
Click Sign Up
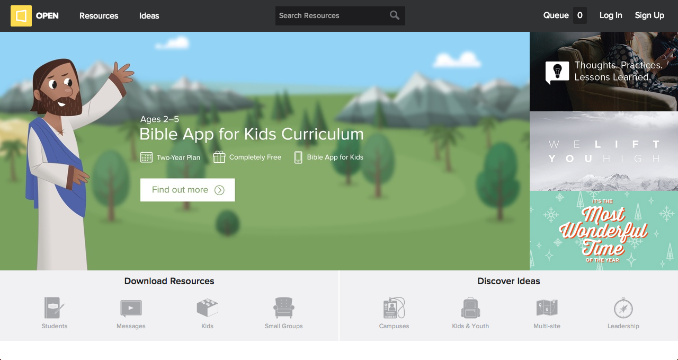pyautogui.click(x=649, y=15)
